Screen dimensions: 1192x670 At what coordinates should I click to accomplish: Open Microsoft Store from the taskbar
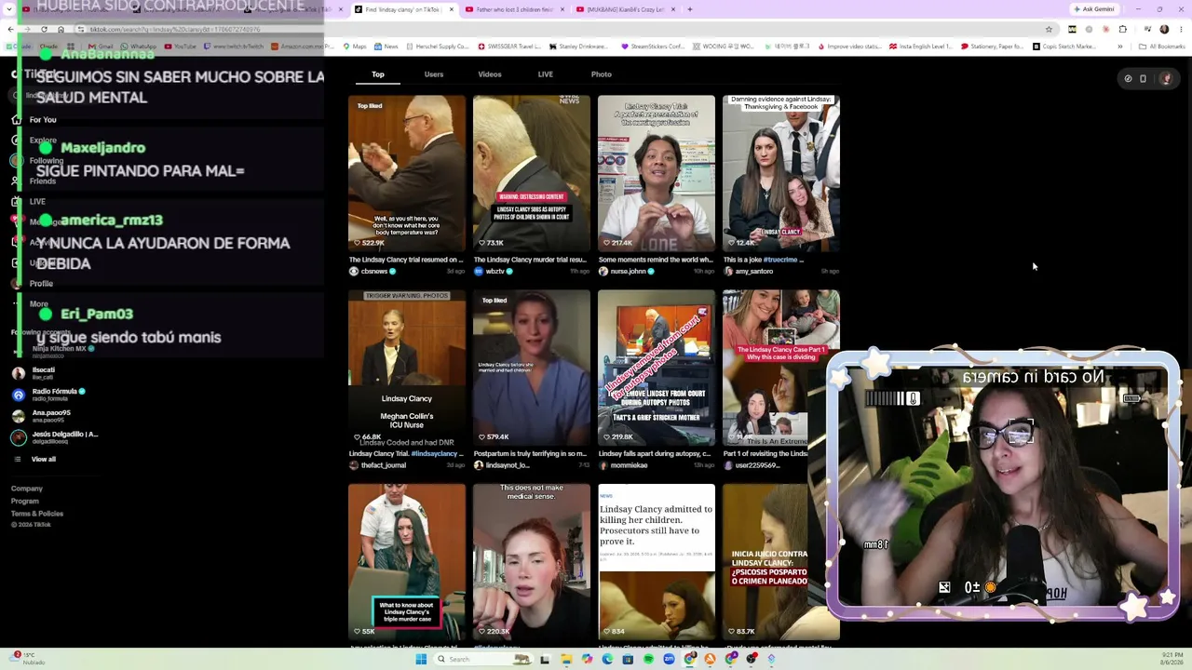point(628,659)
